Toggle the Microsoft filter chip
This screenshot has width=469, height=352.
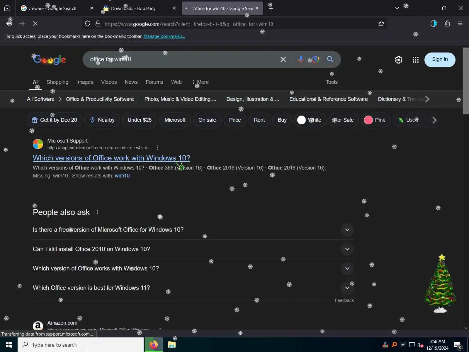(175, 120)
